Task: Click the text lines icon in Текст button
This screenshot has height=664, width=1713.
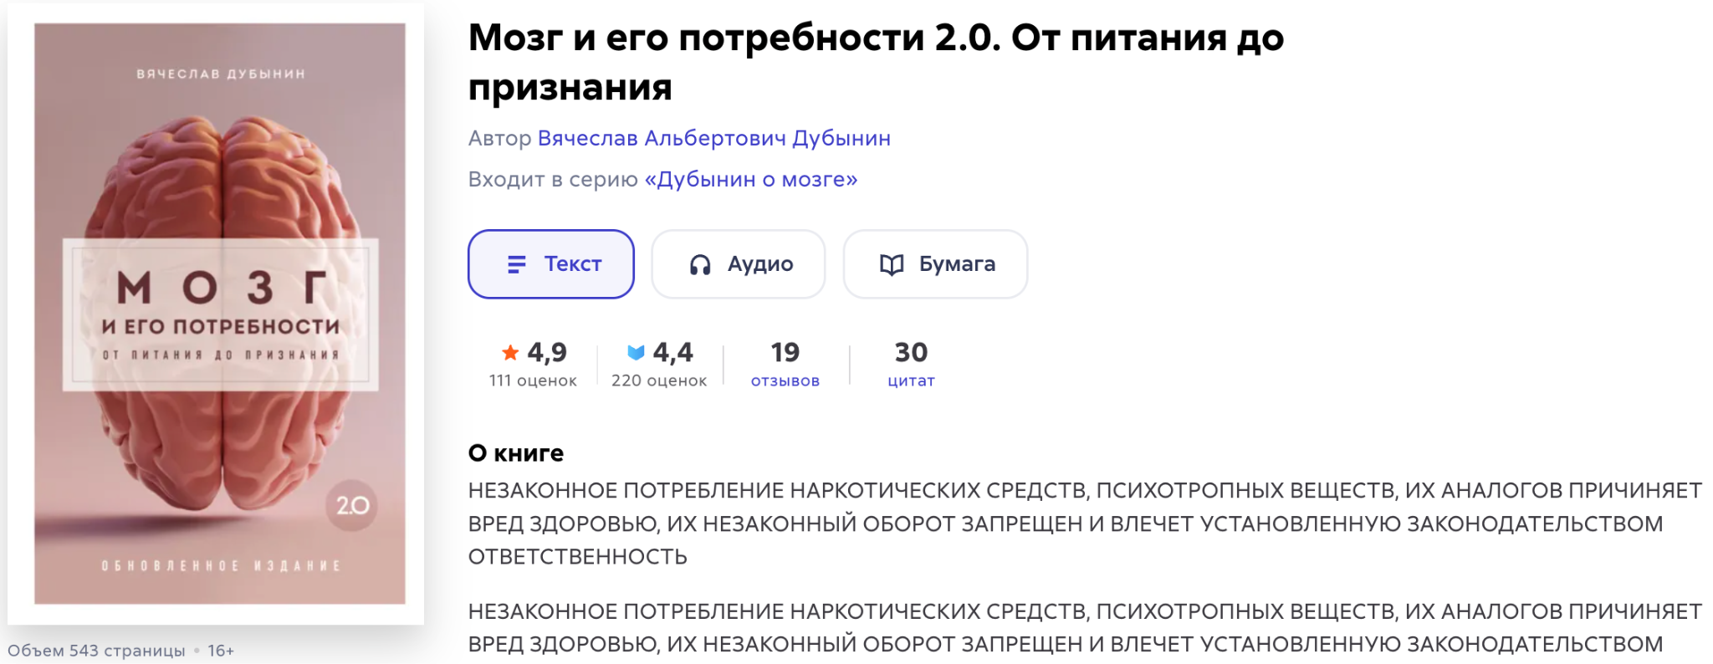Action: click(517, 264)
